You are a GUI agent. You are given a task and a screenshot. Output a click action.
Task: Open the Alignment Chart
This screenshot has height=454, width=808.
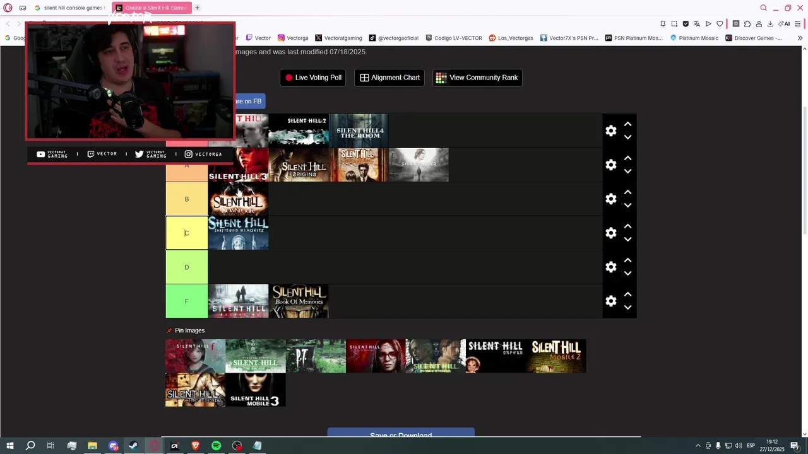click(389, 78)
